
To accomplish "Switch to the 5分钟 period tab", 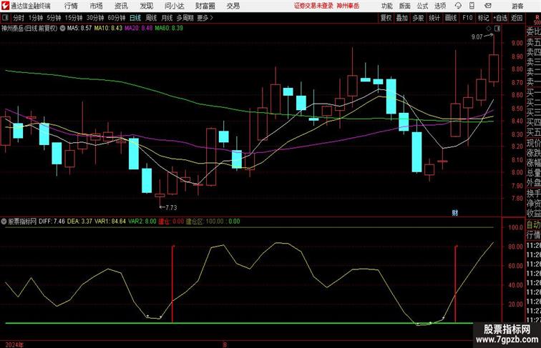I will [x=54, y=18].
